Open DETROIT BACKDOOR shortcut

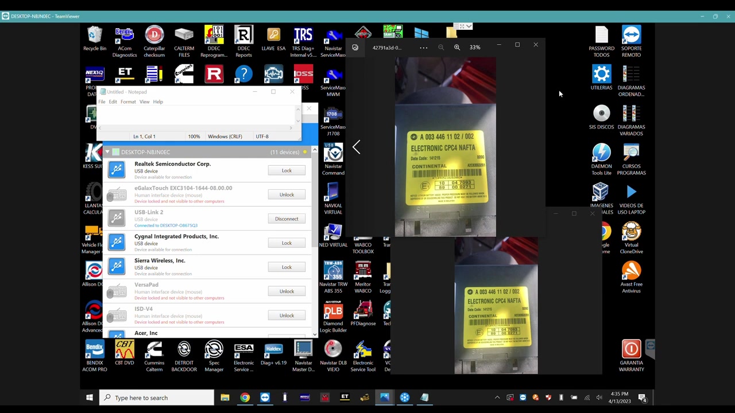pos(184,356)
